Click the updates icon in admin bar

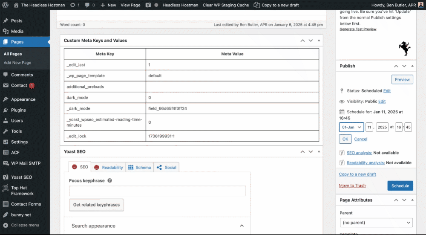pyautogui.click(x=75, y=5)
